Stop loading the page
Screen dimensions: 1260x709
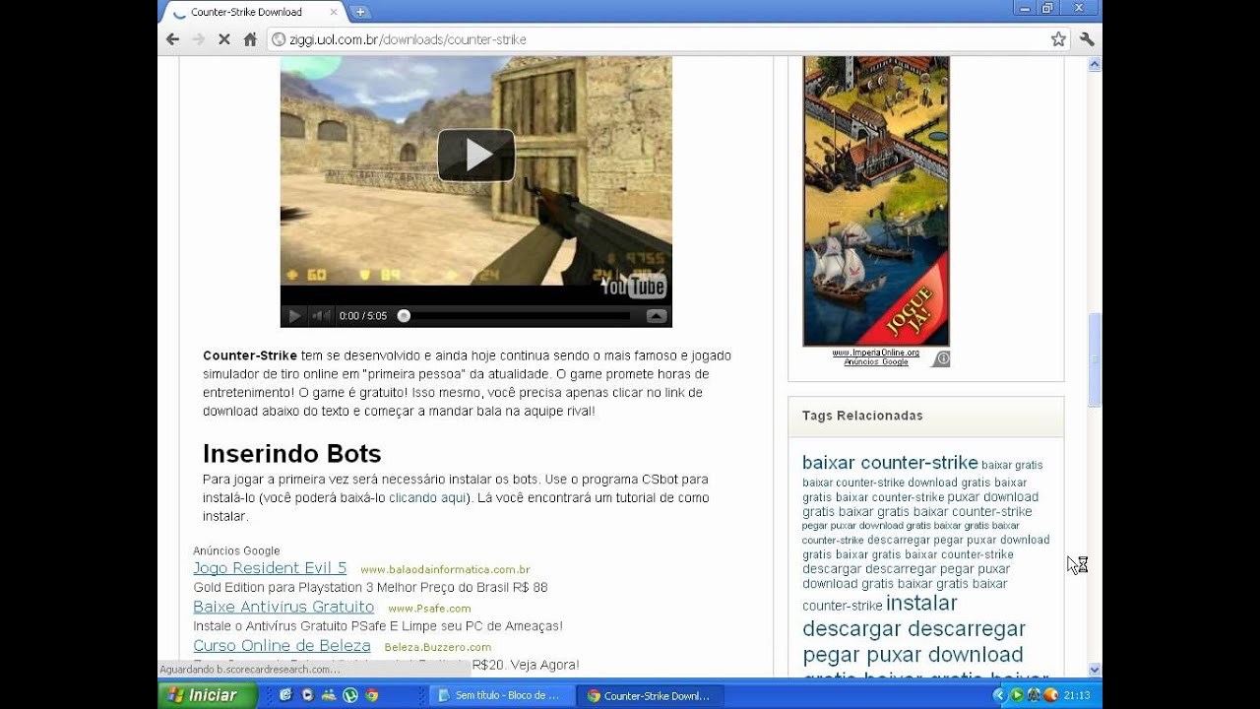coord(223,39)
